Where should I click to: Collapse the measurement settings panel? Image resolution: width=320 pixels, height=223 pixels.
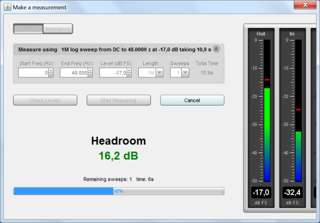[x=216, y=49]
